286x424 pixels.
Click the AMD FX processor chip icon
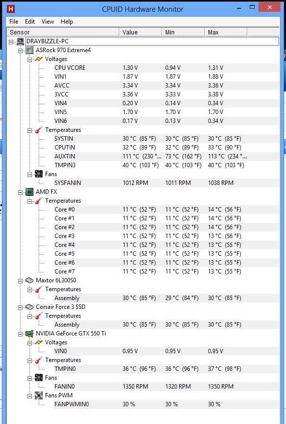(x=29, y=192)
